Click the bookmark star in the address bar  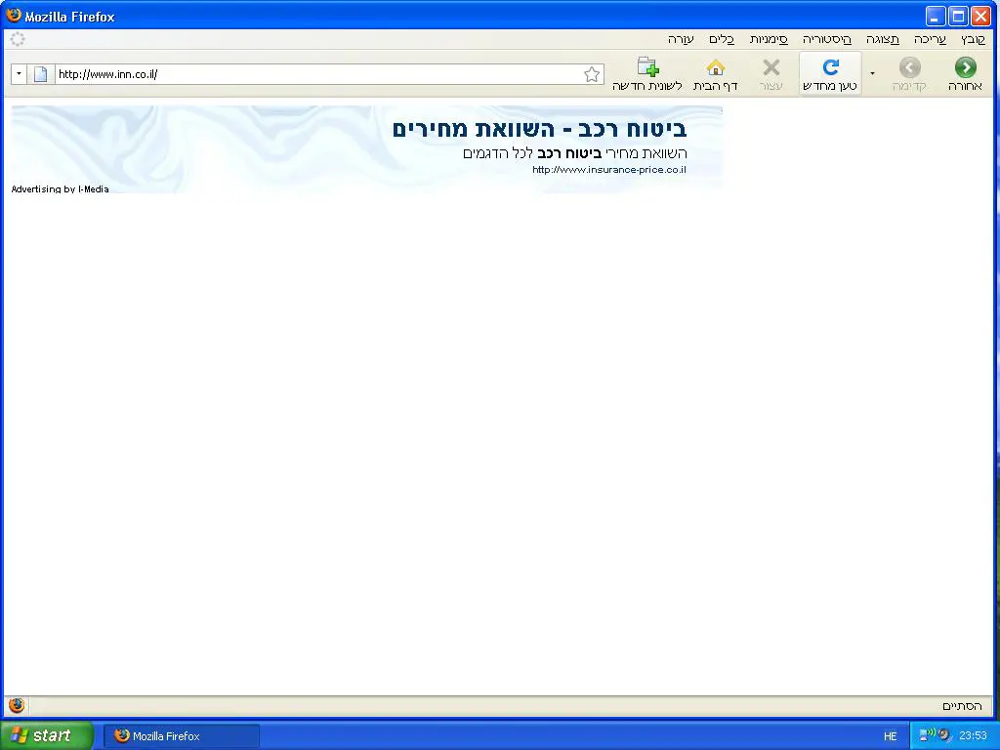[x=592, y=74]
